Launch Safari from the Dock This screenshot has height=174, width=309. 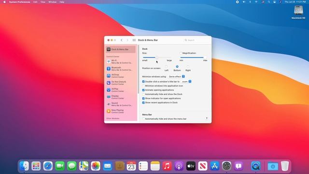48,166
